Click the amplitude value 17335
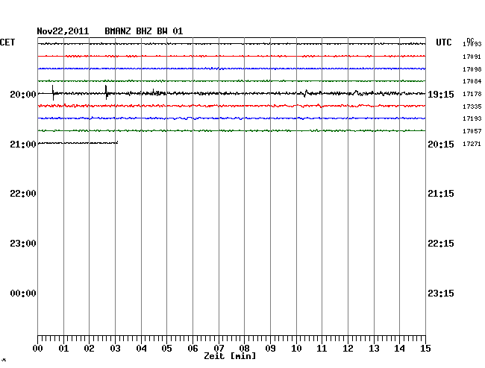This screenshot has height=368, width=485. [x=472, y=107]
